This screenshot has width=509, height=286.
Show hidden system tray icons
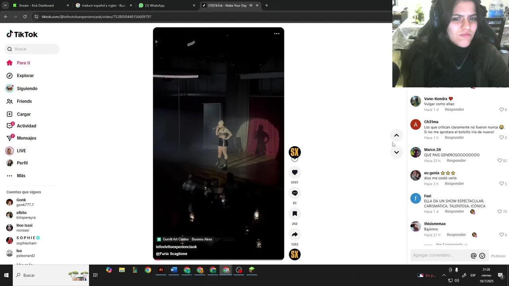pos(444,275)
